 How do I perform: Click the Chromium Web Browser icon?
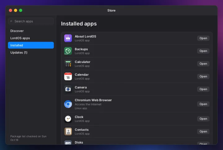click(68, 104)
